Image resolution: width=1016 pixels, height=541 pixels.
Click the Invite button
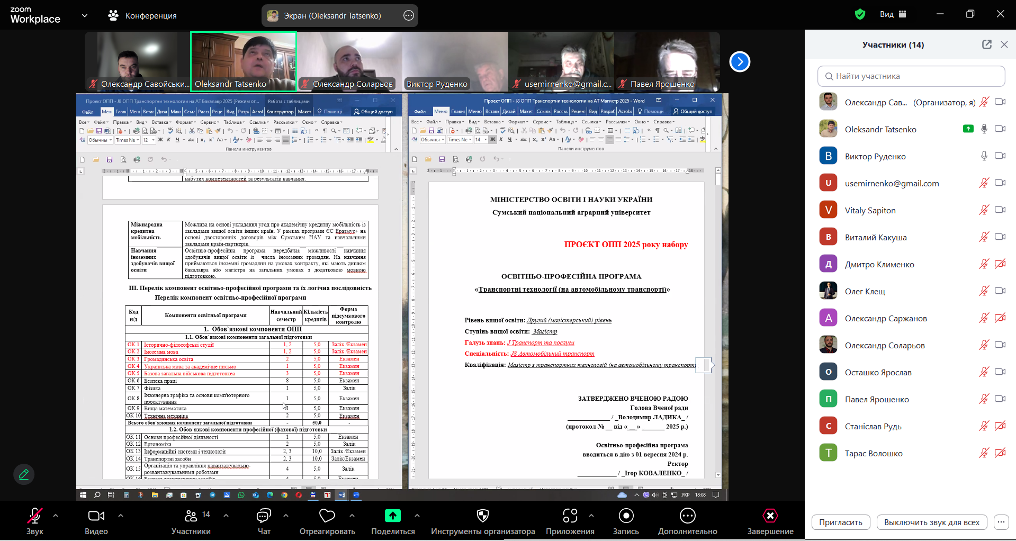click(x=840, y=522)
